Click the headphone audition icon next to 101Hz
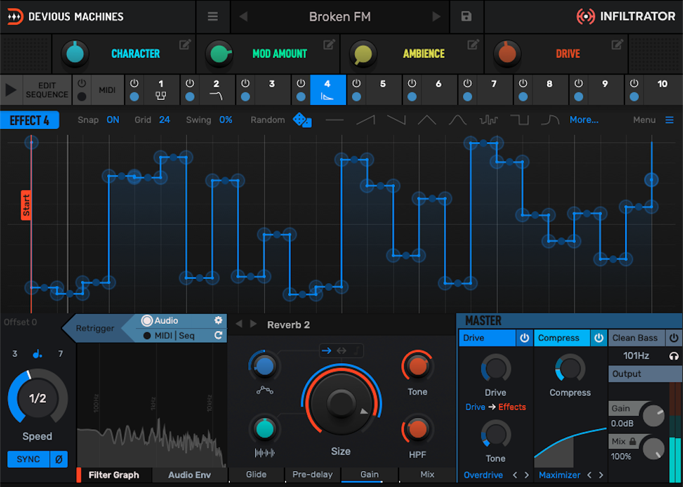Screen dimensions: 683x487 pyautogui.click(x=673, y=356)
